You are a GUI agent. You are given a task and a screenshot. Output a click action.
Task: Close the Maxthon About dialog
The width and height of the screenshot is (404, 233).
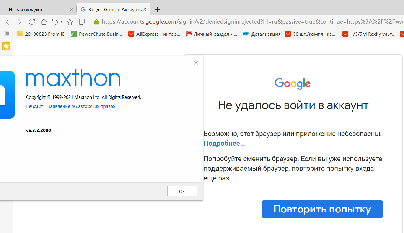pos(196,63)
